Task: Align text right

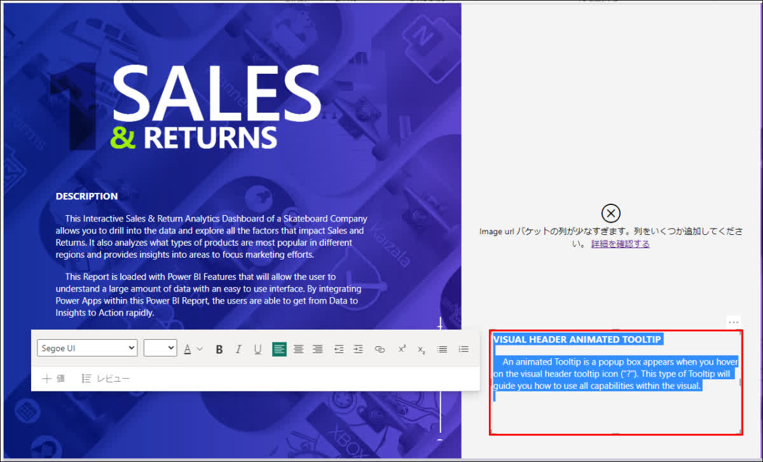Action: click(x=317, y=349)
